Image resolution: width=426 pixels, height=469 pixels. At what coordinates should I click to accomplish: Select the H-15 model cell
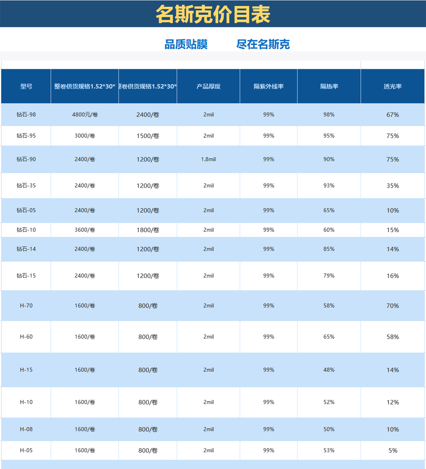pyautogui.click(x=26, y=370)
